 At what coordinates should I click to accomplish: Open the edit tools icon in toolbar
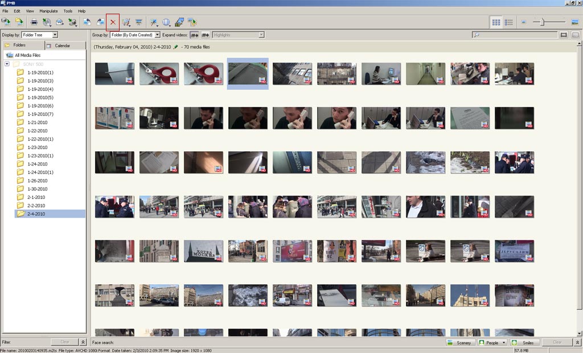pos(126,22)
